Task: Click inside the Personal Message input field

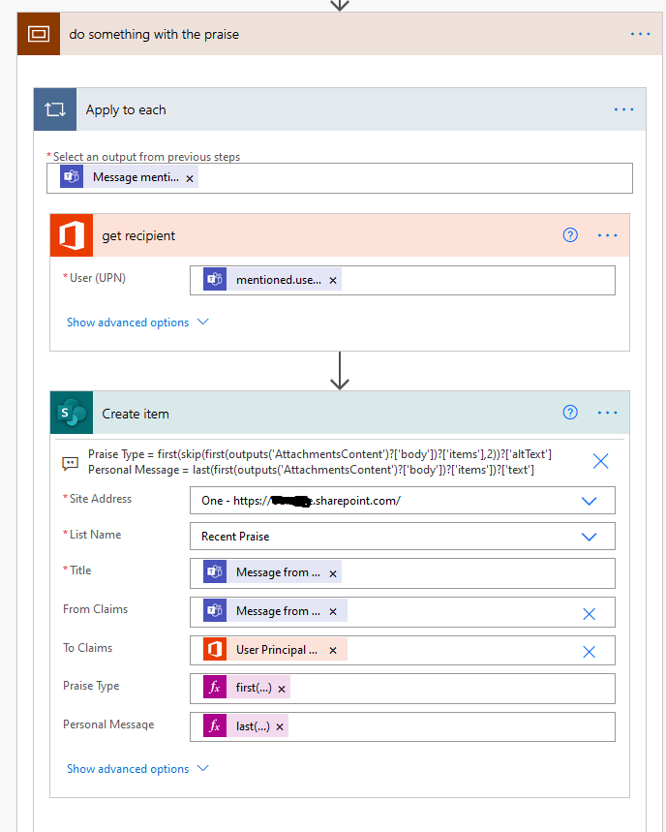Action: coord(445,726)
